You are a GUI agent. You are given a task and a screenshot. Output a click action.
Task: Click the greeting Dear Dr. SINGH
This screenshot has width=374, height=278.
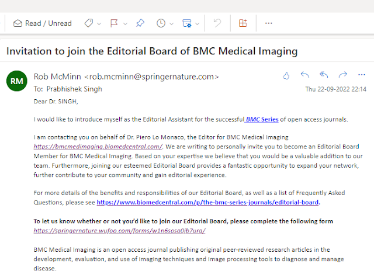tap(56, 102)
